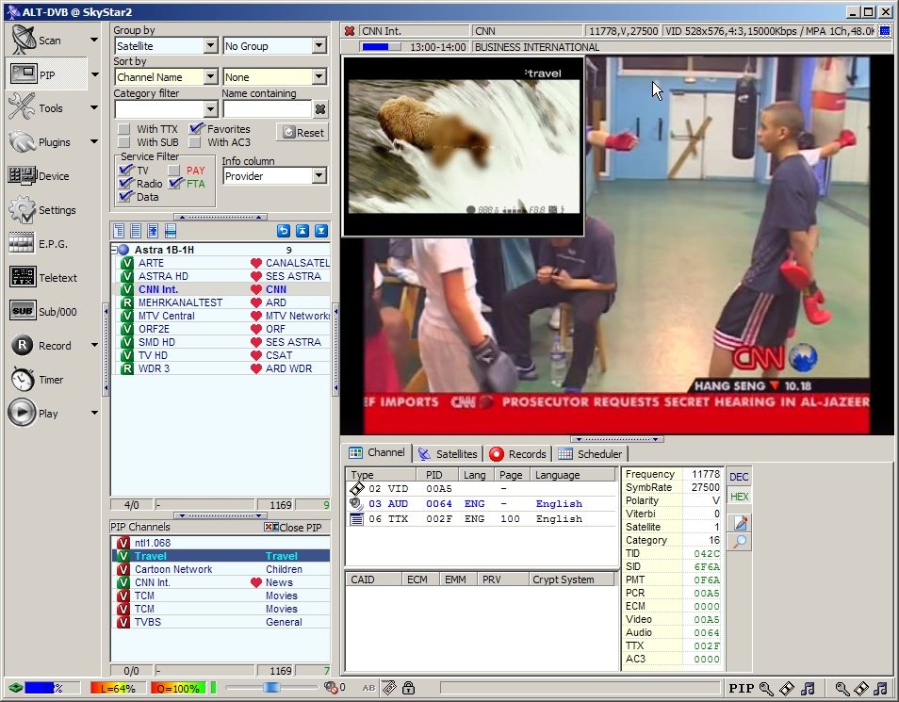Image resolution: width=899 pixels, height=702 pixels.
Task: Select TVBS in PIP Channels list
Action: point(221,622)
